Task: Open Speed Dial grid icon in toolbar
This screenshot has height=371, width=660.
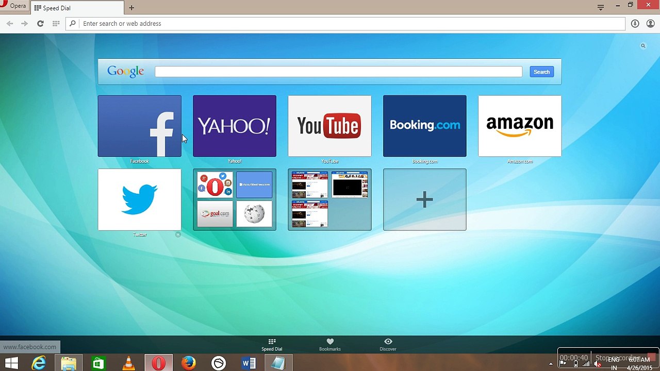Action: 56,23
